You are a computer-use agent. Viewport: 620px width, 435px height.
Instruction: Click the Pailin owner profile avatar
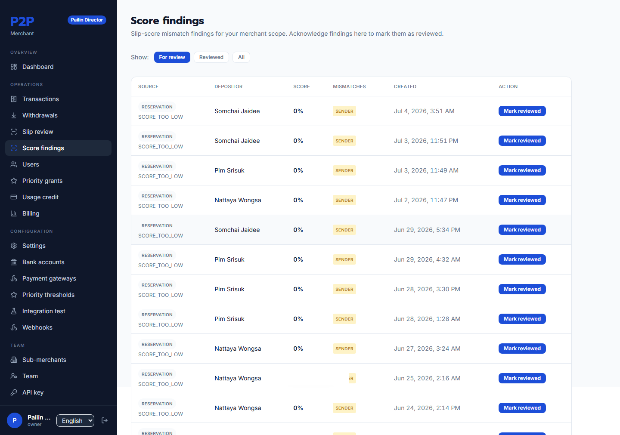(x=15, y=420)
